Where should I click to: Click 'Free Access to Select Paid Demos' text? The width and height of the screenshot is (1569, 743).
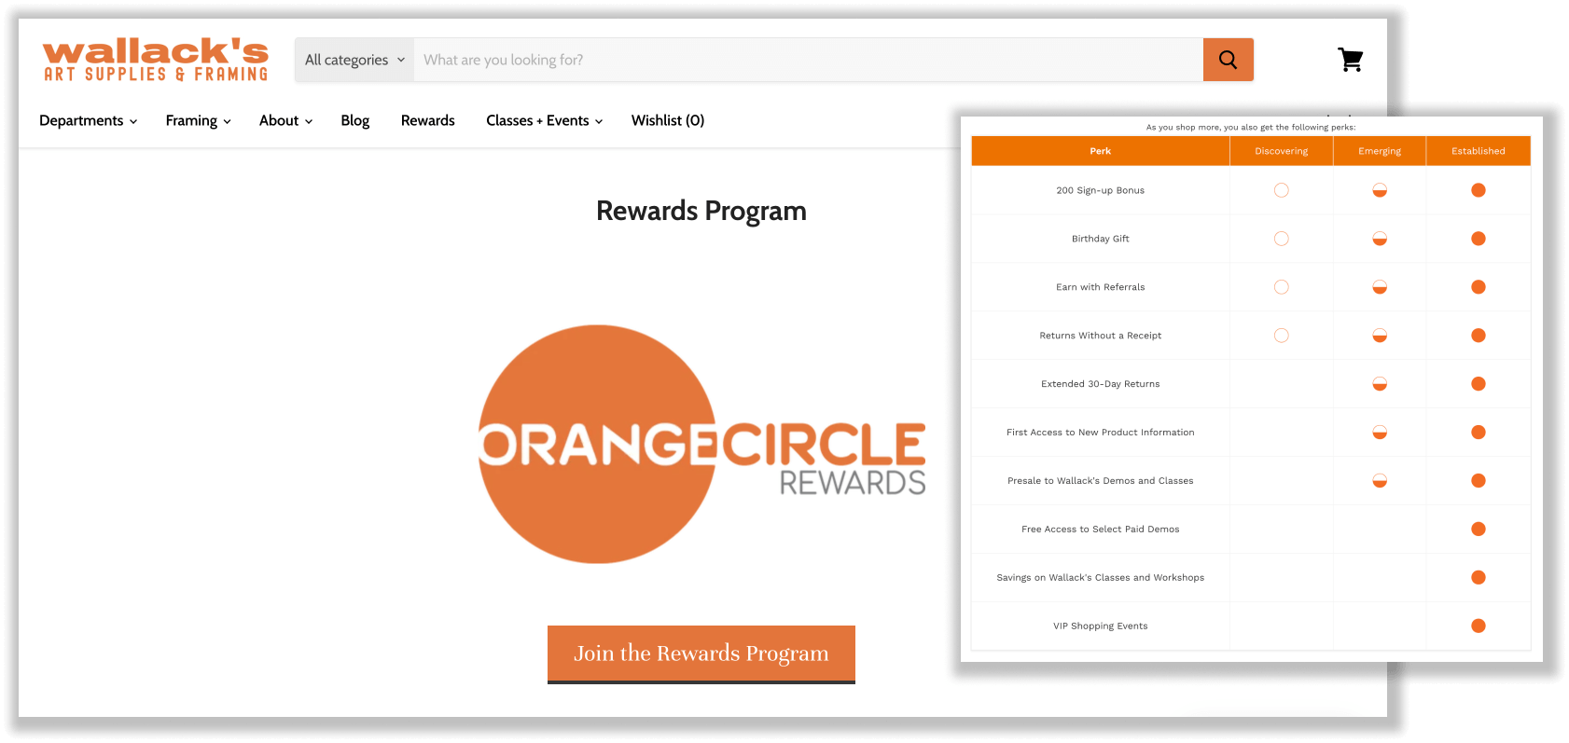pos(1101,530)
